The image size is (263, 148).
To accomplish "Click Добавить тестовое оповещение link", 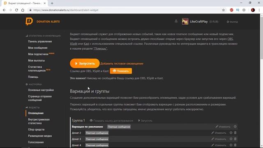I will tap(122, 64).
